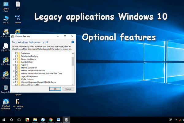Launch Google Chrome from the taskbar
Viewport: 184px width, 123px height.
pyautogui.click(x=51, y=120)
